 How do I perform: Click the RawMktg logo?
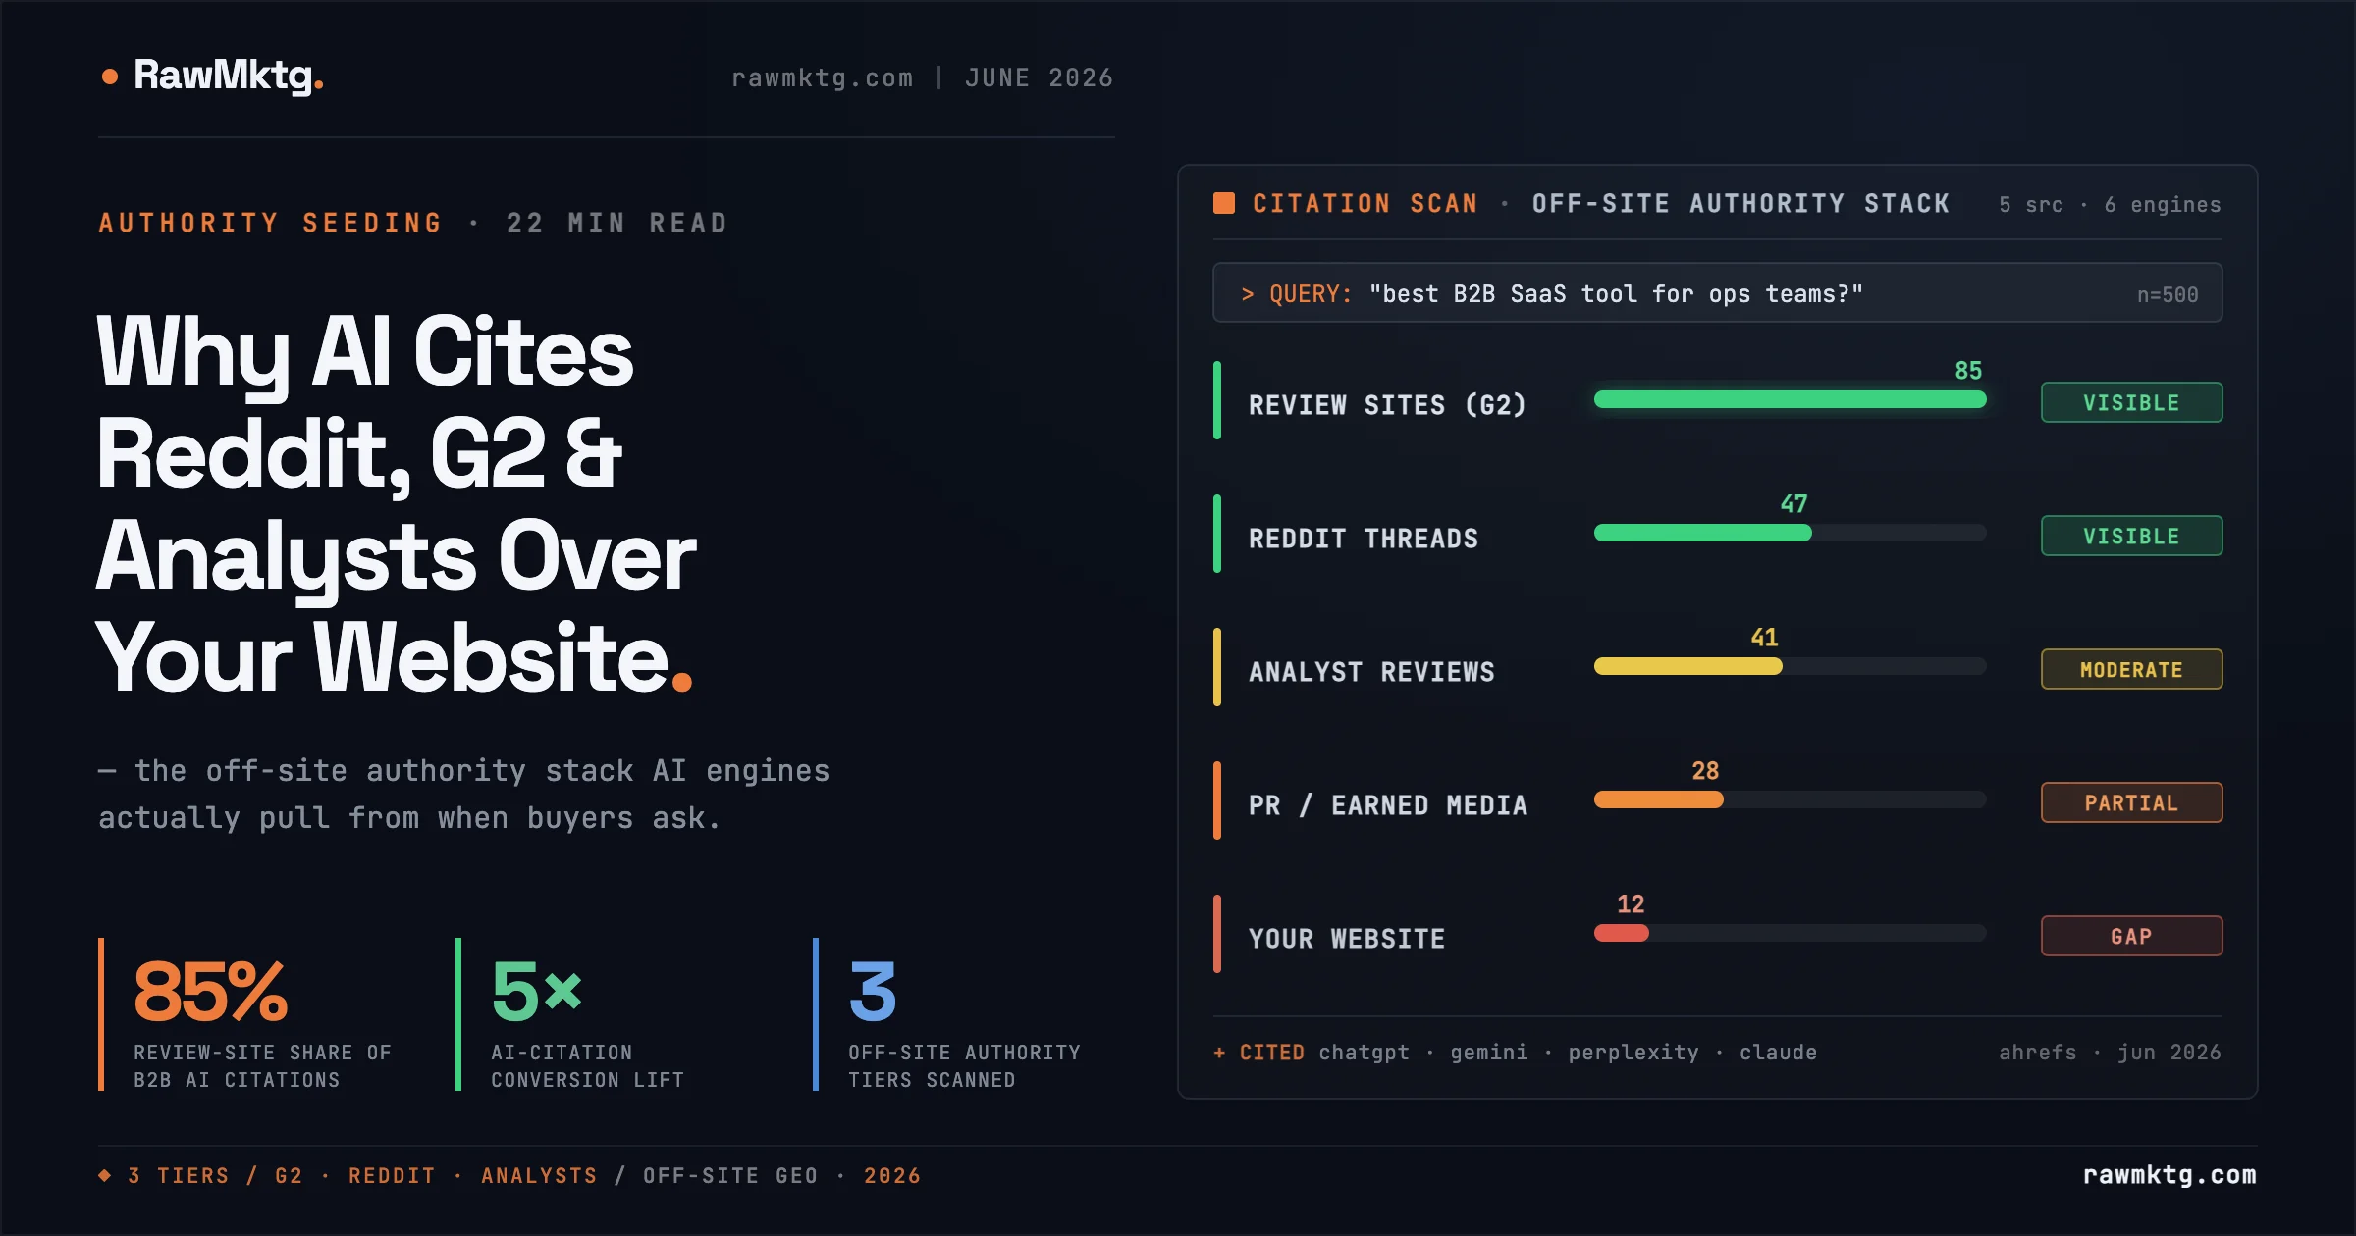point(213,76)
